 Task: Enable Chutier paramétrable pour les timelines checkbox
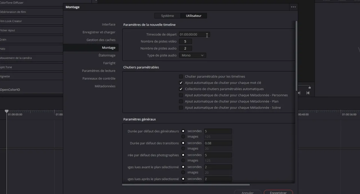coord(181,76)
